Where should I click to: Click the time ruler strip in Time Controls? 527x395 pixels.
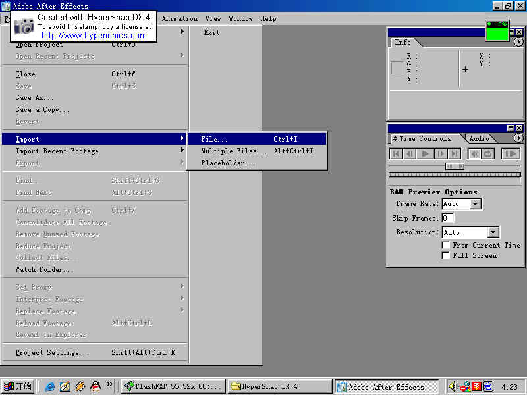455,174
